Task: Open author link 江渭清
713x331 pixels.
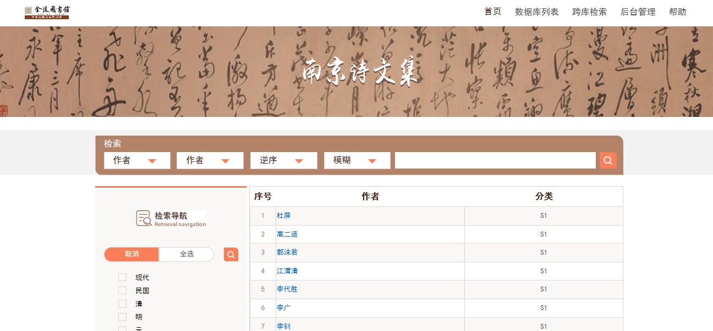Action: [287, 271]
